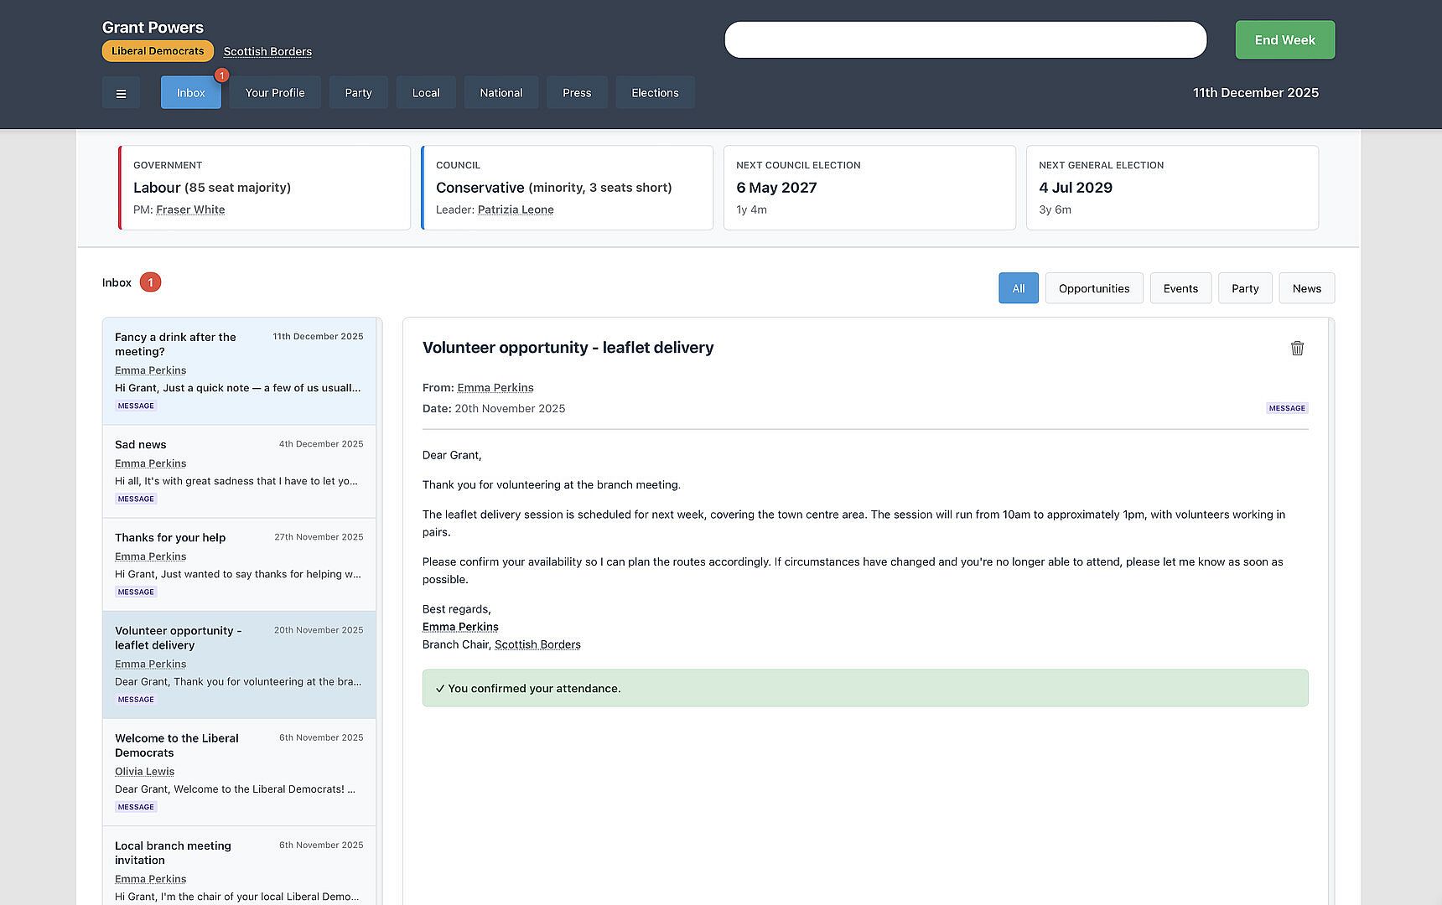Screen dimensions: 1442x905
Task: Select the 'Sad news' message
Action: point(239,471)
